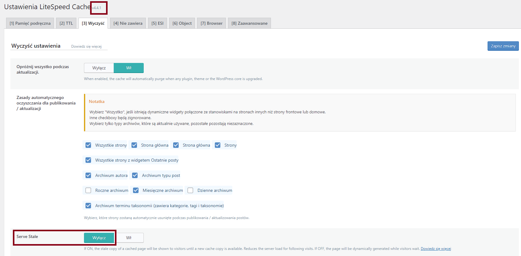The height and width of the screenshot is (256, 521).
Task: Select the [3] Wyczyść tab
Action: point(93,23)
